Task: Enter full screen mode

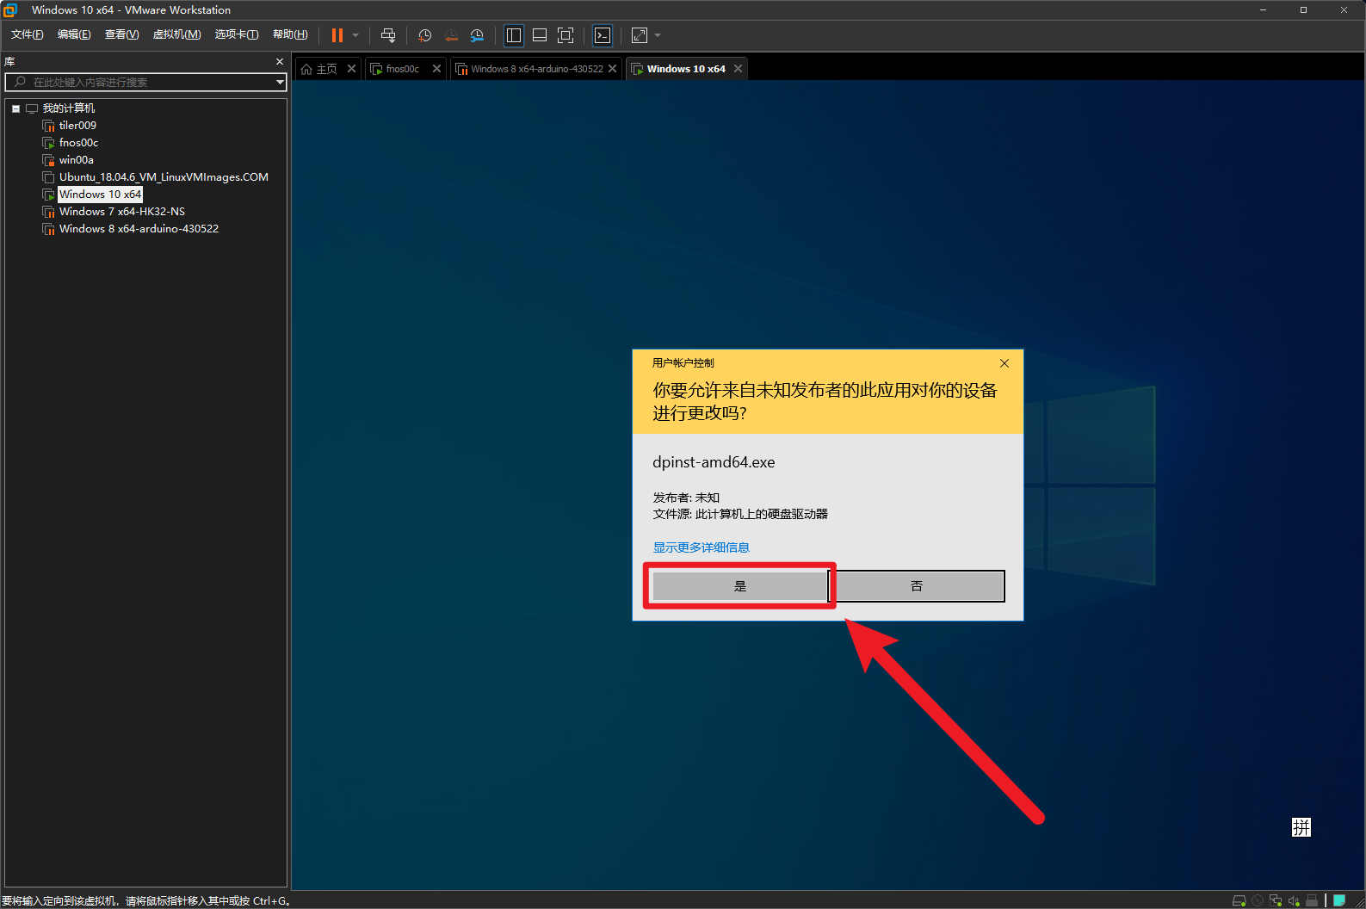Action: tap(566, 35)
